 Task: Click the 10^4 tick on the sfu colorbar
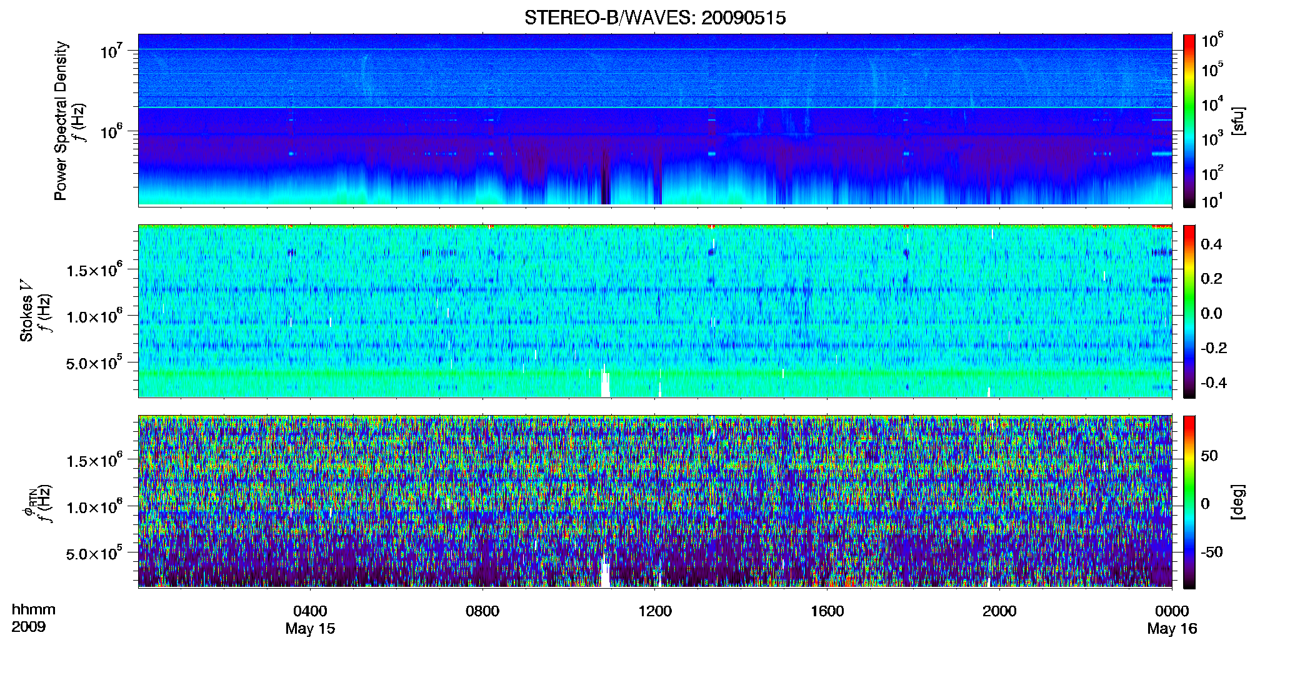click(x=1212, y=104)
